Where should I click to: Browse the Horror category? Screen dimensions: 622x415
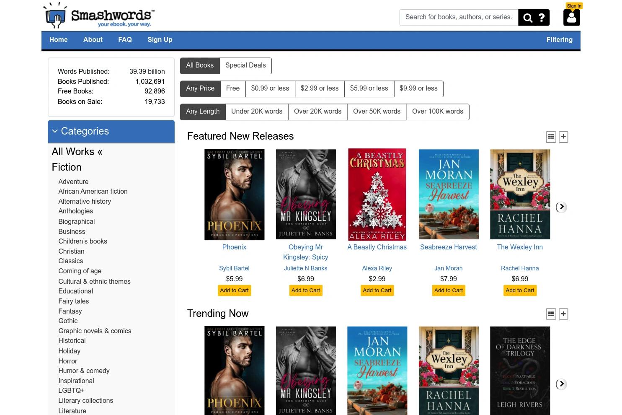coord(68,361)
